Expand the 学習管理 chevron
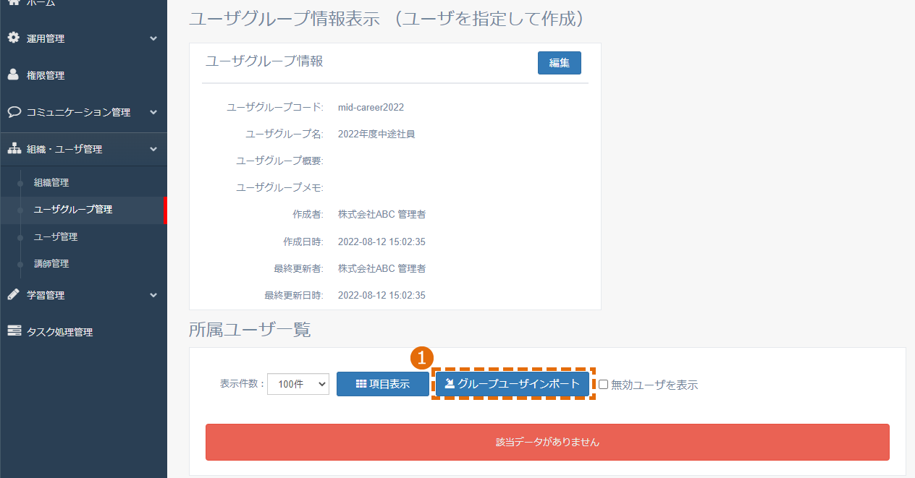Image resolution: width=915 pixels, height=478 pixels. click(153, 295)
